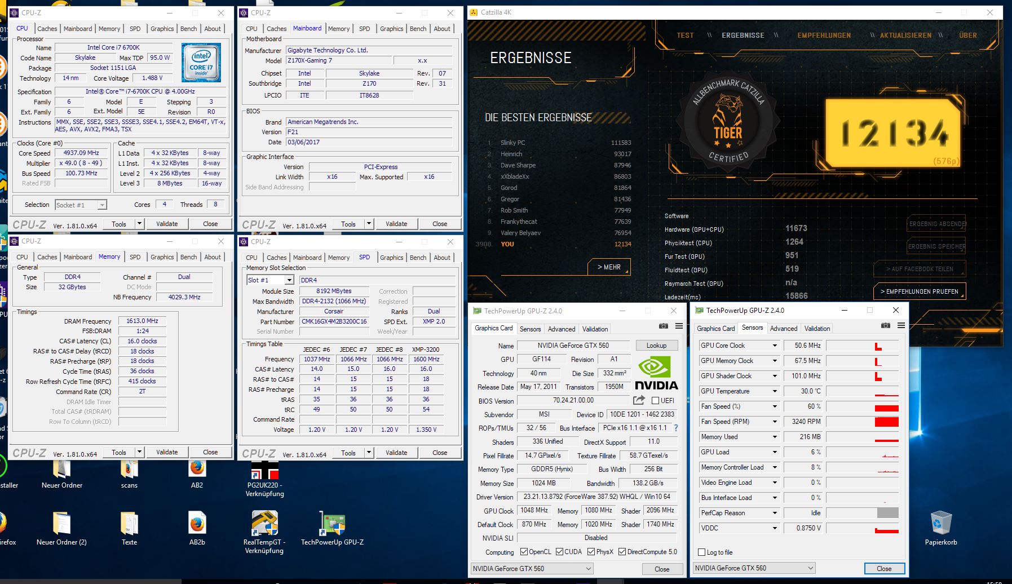Toggle the PhysX checkbox in GPU-Z

(x=591, y=551)
